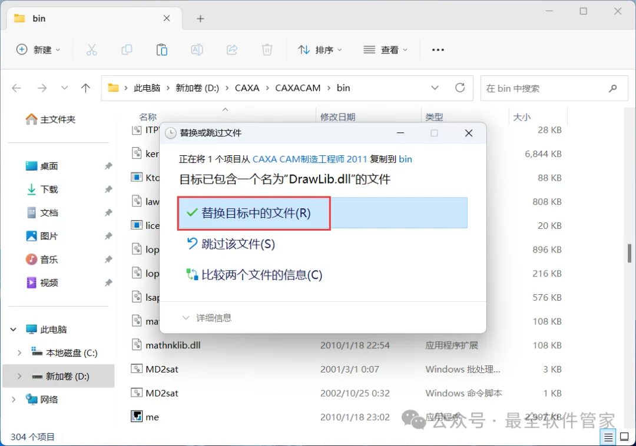This screenshot has height=446, width=636.
Task: Refresh the bin folder view
Action: coord(460,88)
